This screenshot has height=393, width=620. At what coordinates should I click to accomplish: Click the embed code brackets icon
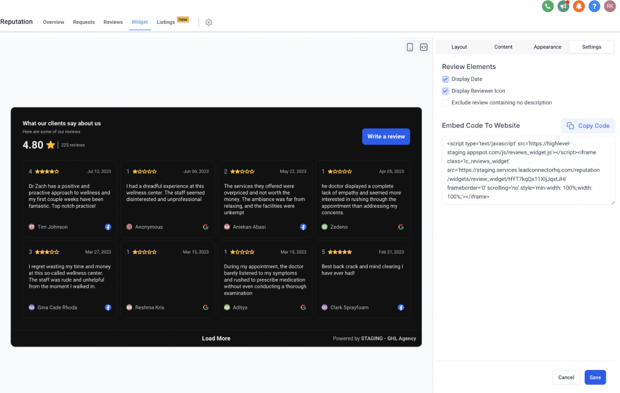coord(424,47)
